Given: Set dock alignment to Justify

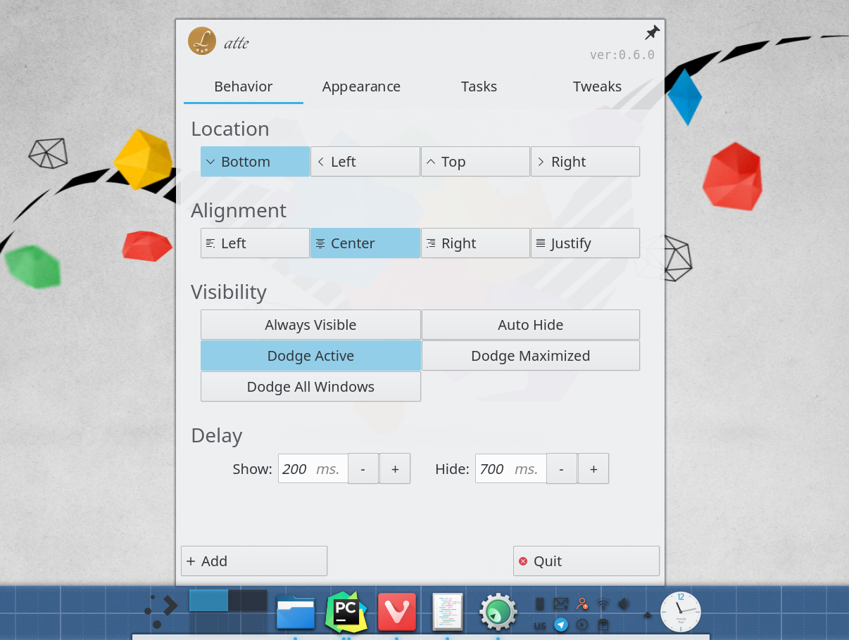Looking at the screenshot, I should [x=585, y=243].
